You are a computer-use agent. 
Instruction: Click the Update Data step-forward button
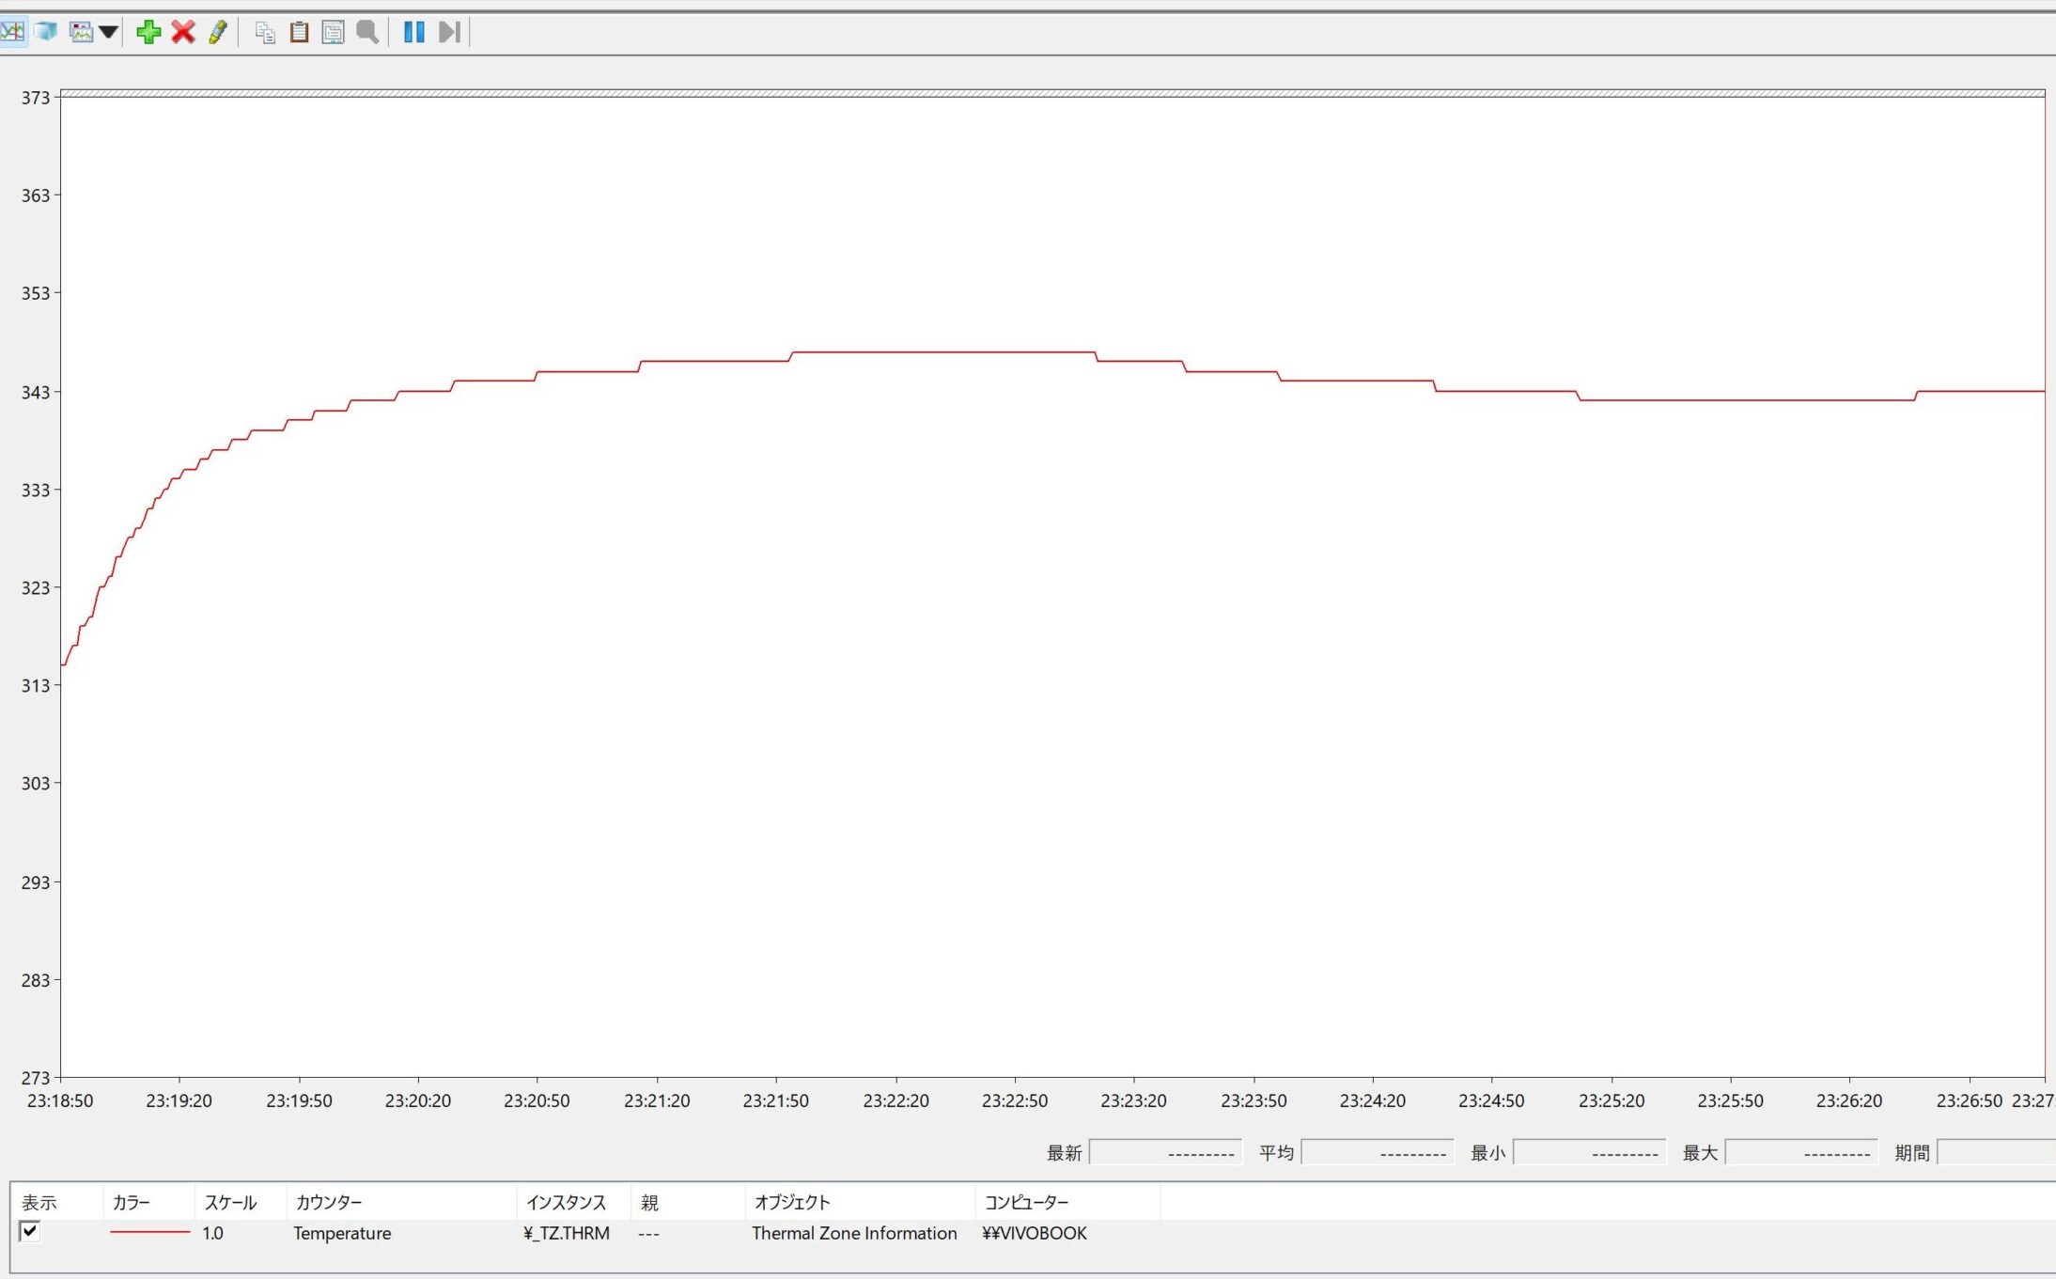click(x=449, y=32)
